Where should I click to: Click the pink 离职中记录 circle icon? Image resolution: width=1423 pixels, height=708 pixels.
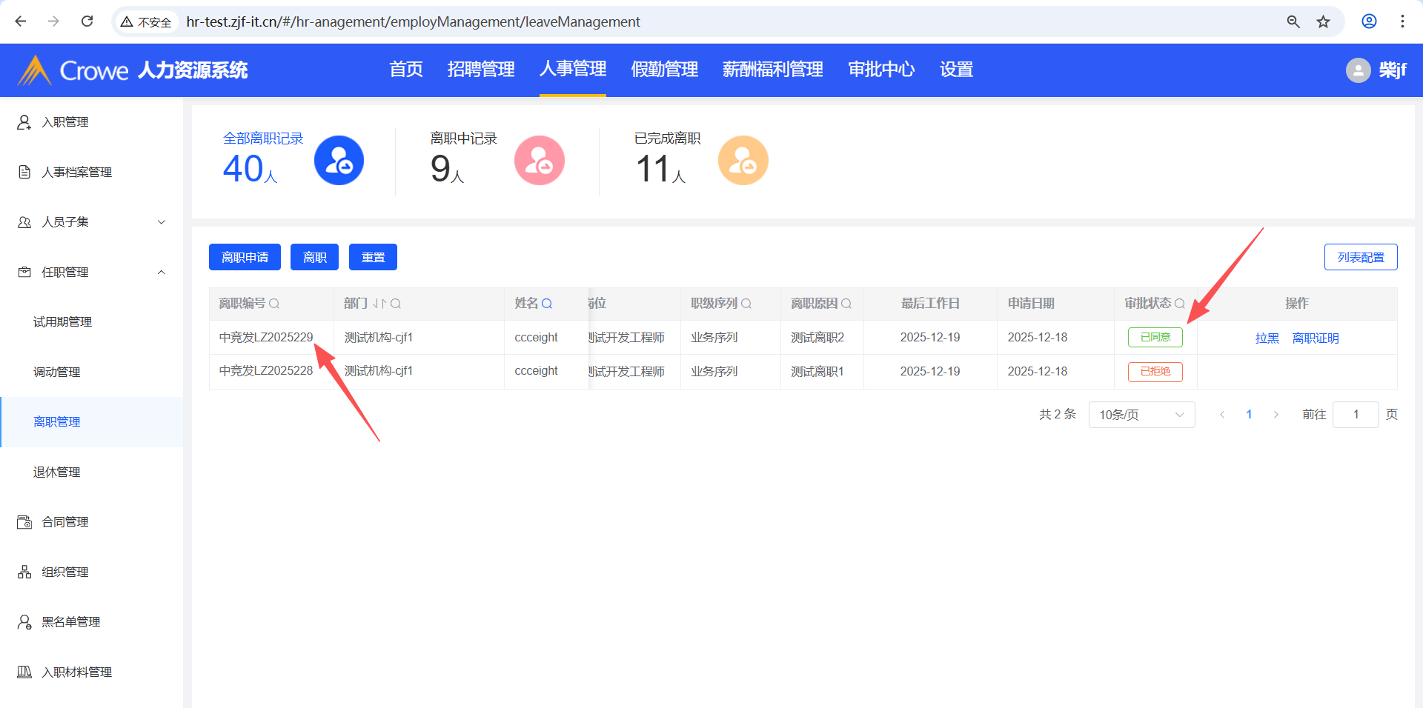[539, 161]
